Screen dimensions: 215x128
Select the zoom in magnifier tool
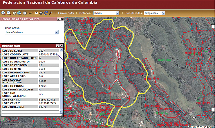point(3,13)
